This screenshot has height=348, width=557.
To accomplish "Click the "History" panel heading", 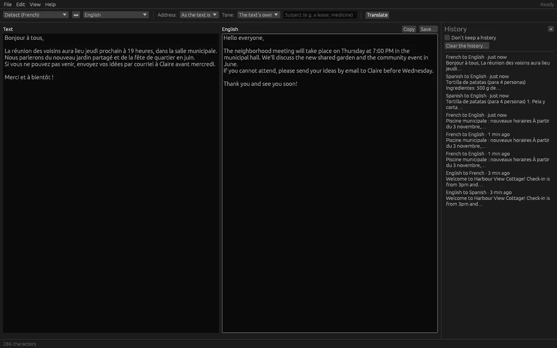I will click(x=455, y=29).
